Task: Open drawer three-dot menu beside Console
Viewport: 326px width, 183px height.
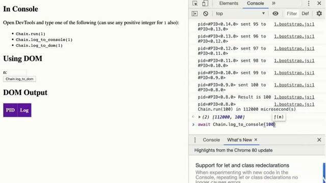Action: point(195,140)
